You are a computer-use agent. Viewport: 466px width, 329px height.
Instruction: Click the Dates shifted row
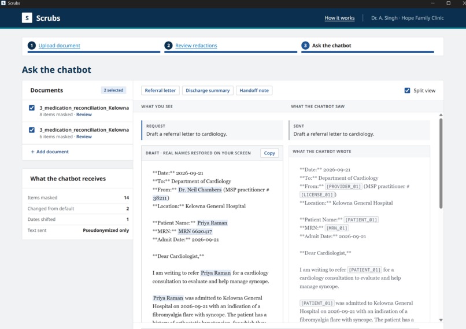tap(78, 219)
